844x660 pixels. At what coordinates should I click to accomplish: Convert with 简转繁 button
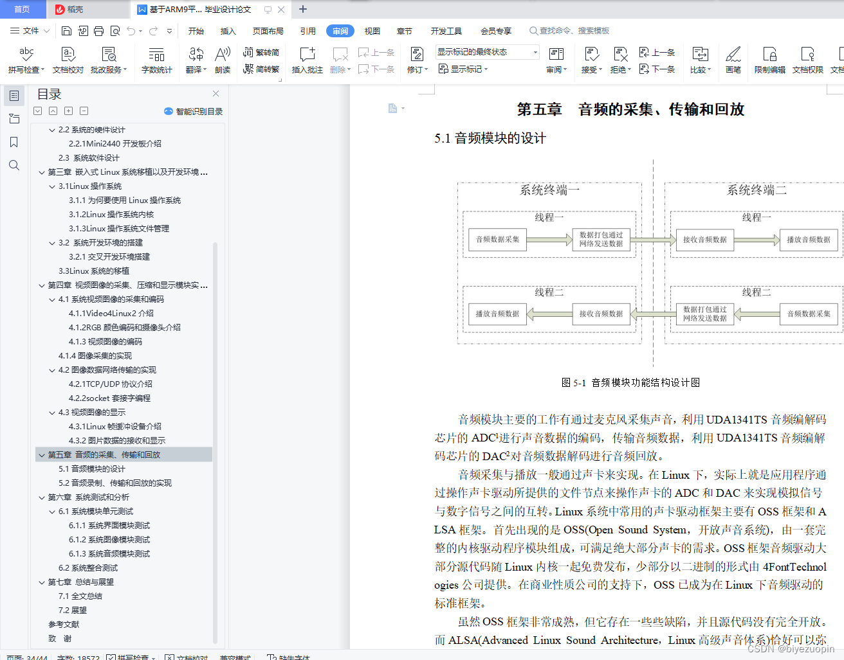pyautogui.click(x=261, y=69)
